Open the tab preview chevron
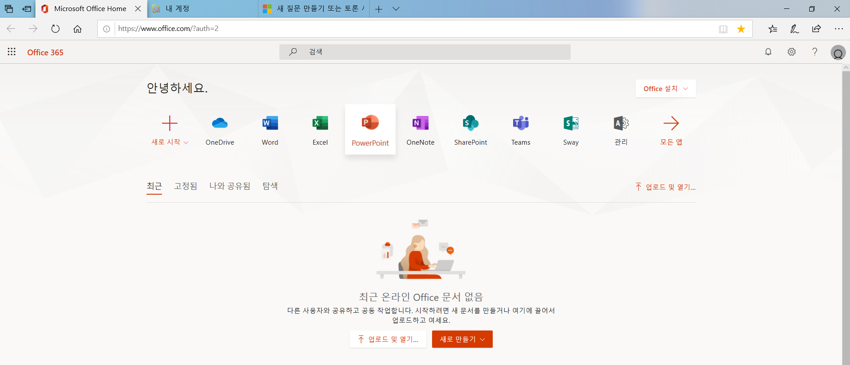Viewport: 850px width, 365px height. tap(396, 8)
